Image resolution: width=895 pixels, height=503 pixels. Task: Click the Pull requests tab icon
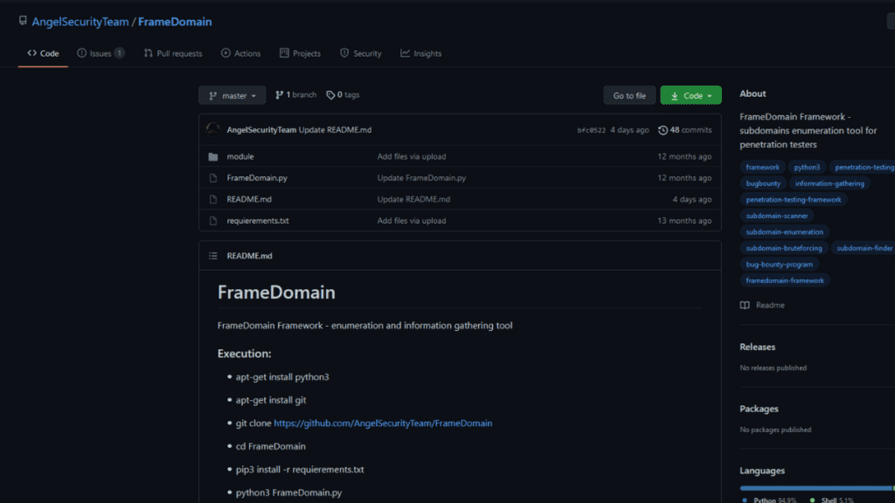[x=149, y=53]
